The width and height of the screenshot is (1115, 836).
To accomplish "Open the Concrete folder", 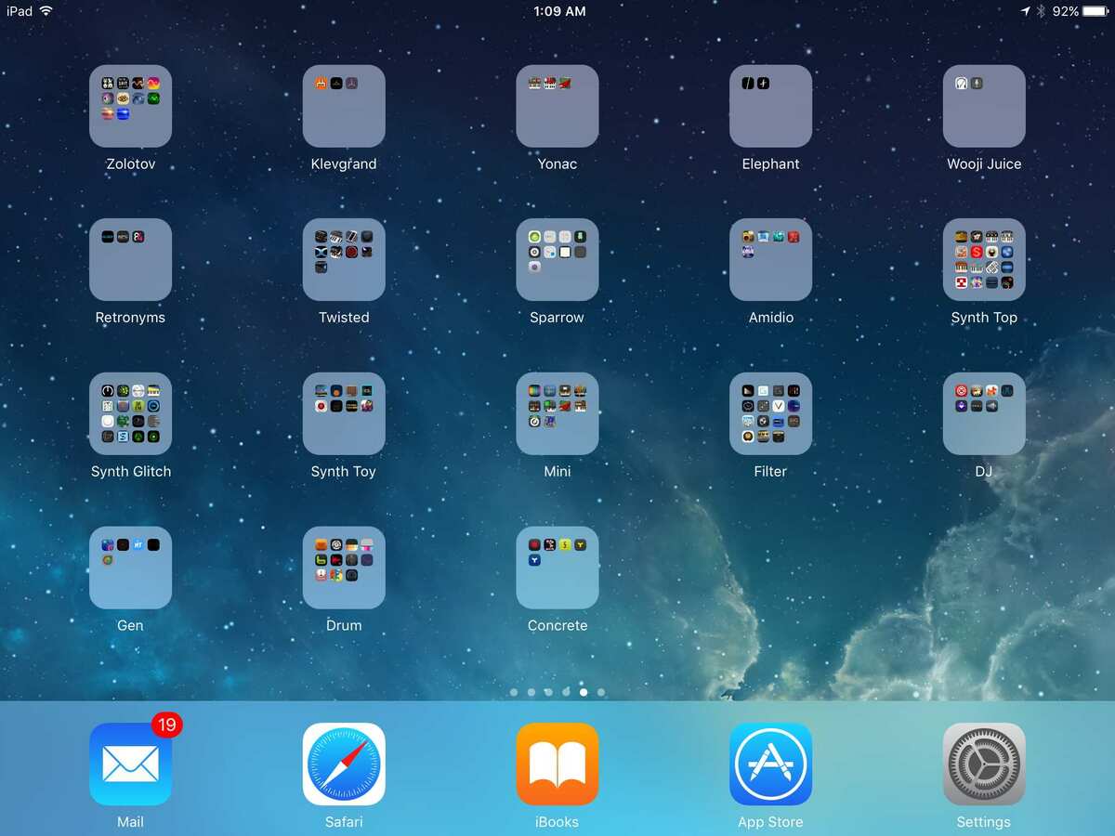I will (x=557, y=568).
